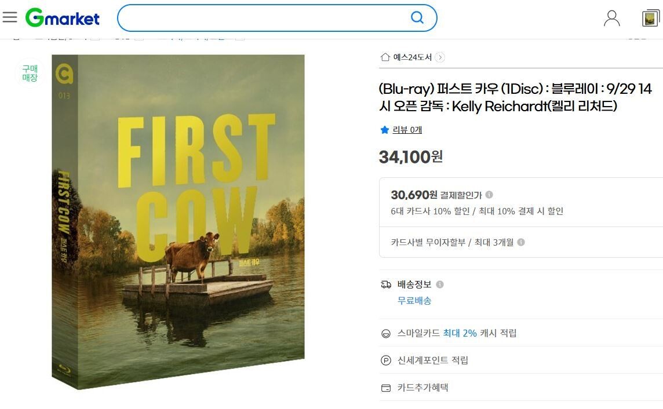Click the info icon beside 결제할인가

click(x=489, y=195)
